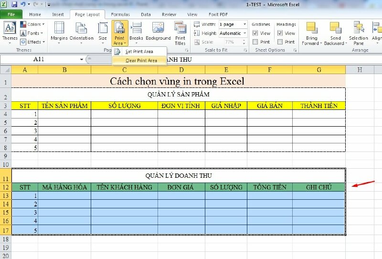This screenshot has width=382, height=259.
Task: Select the 'MÃ HÀNG HÓA' header cell
Action: [x=64, y=187]
